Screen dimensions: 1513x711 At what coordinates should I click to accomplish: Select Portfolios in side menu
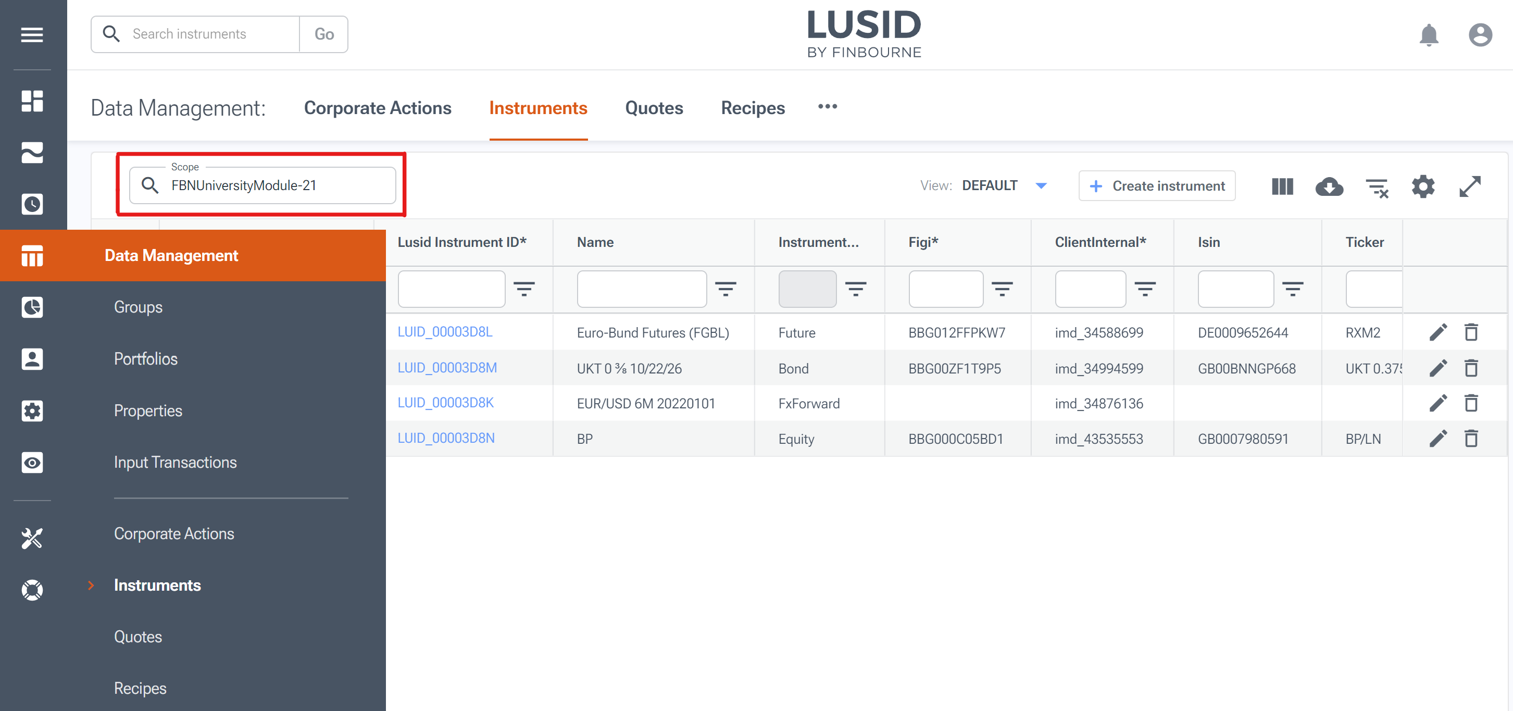pos(146,359)
